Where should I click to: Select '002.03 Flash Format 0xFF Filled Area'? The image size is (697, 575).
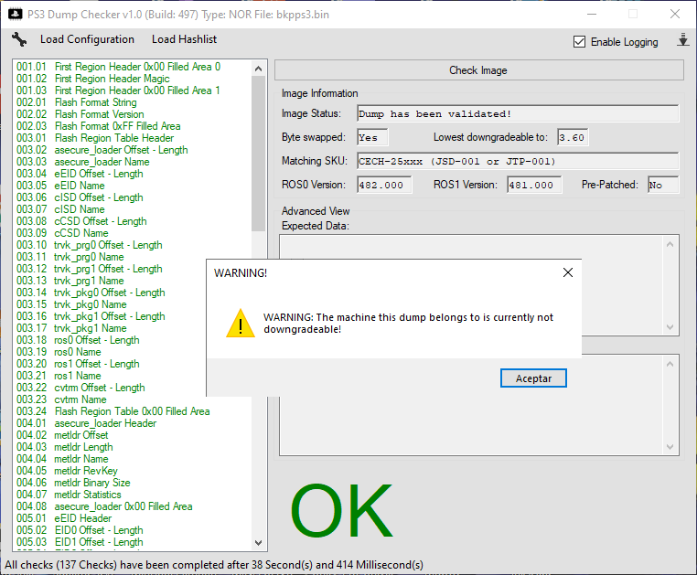coord(98,126)
